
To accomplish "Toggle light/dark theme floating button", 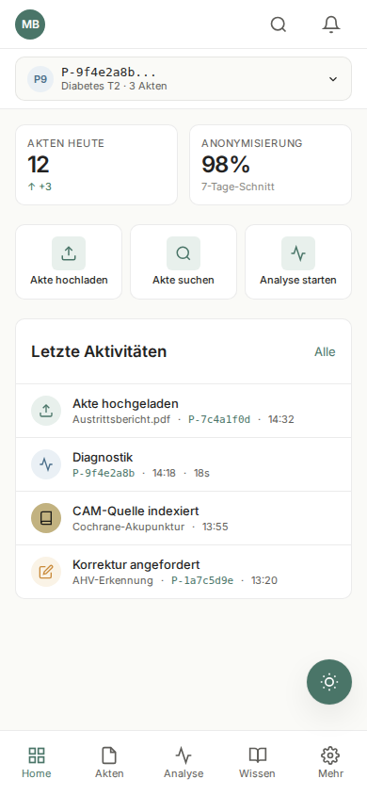I will coord(329,682).
